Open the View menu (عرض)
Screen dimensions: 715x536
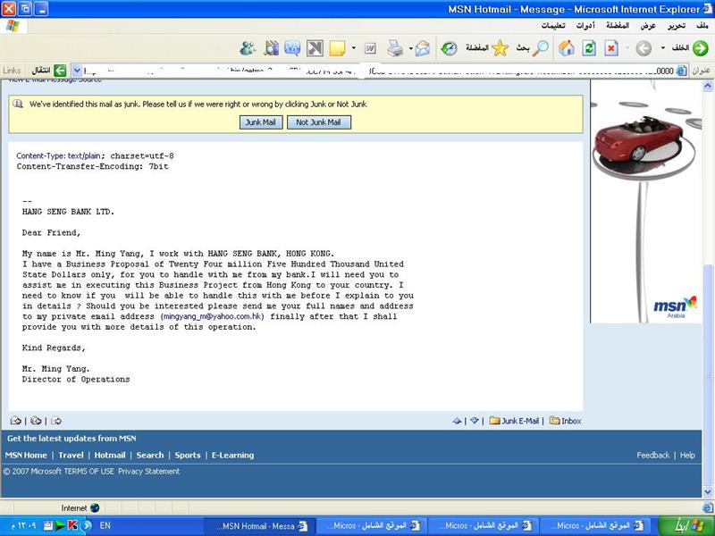(648, 26)
